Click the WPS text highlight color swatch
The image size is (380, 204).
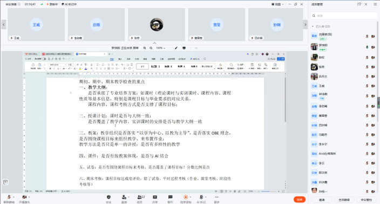[x=80, y=69]
